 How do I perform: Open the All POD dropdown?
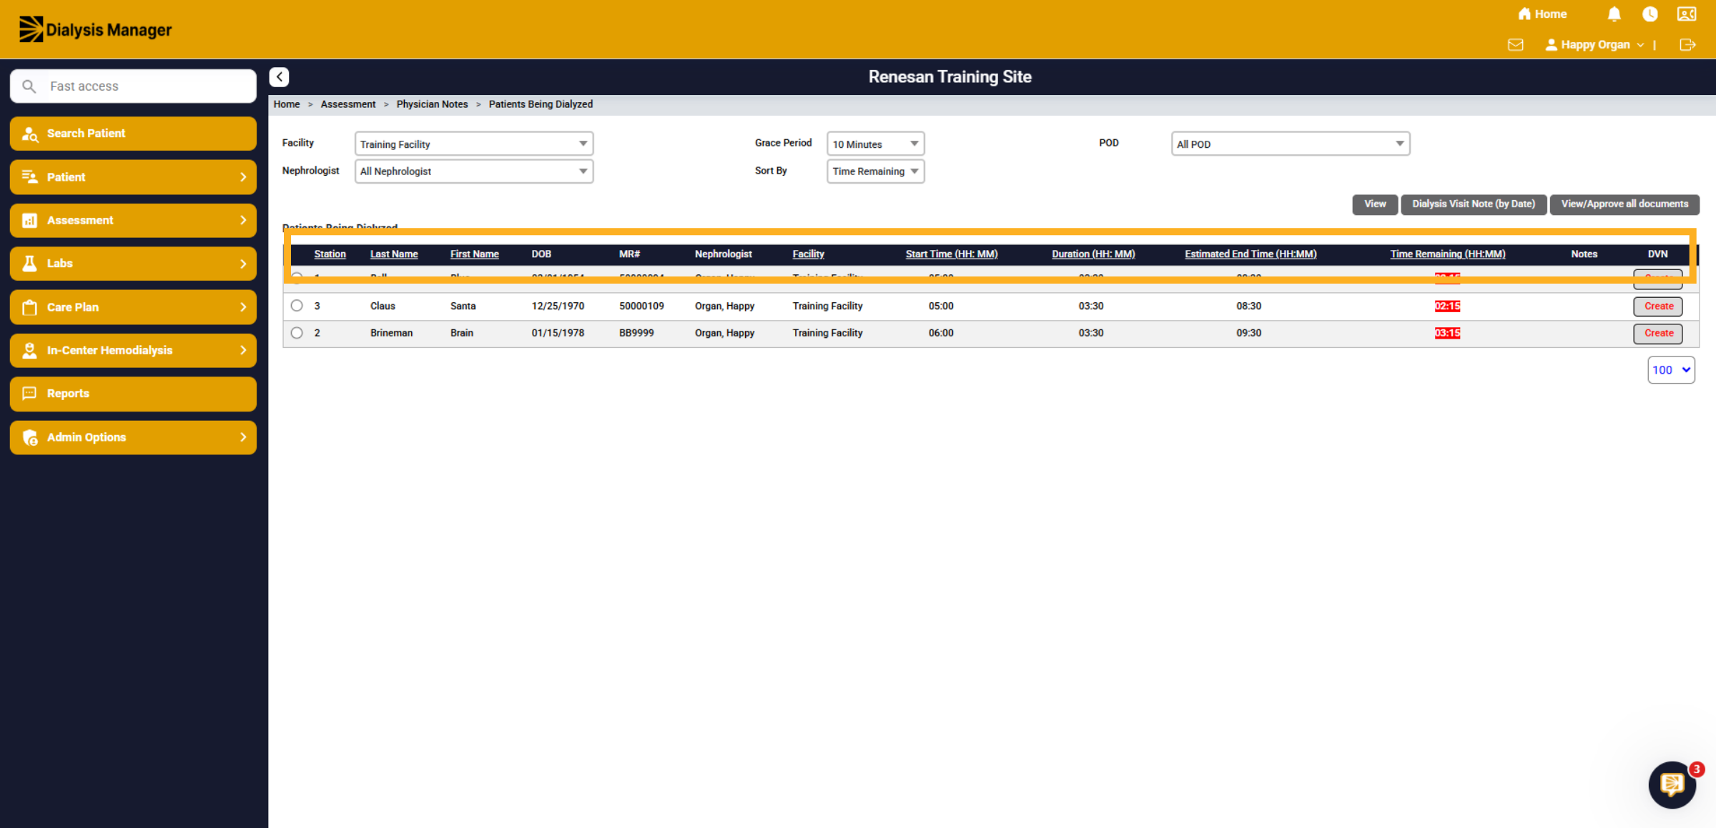coord(1290,144)
